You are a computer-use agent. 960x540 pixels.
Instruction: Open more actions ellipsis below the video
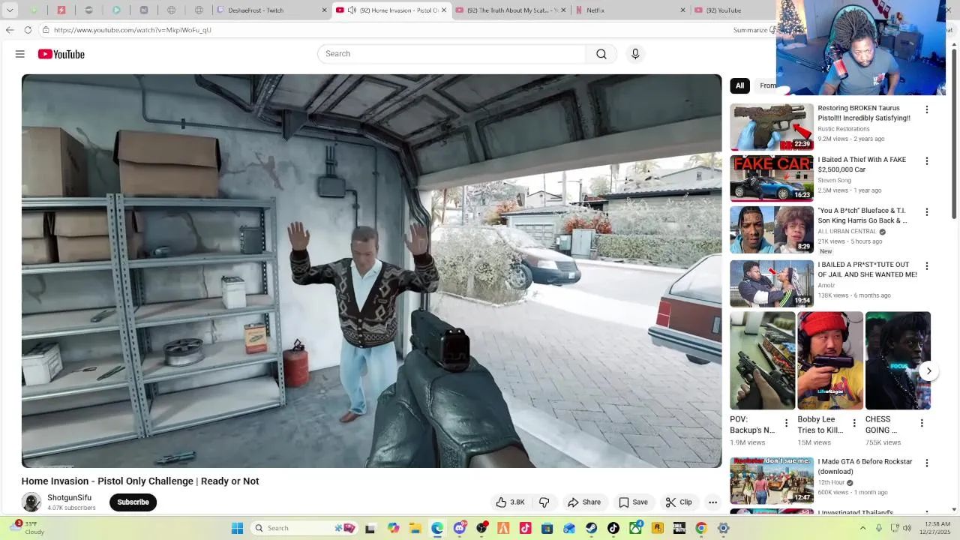tap(713, 502)
